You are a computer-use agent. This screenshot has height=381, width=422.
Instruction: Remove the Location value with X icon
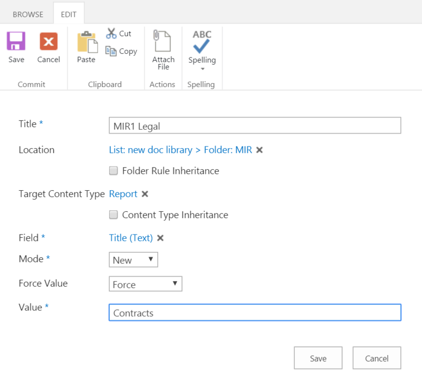click(259, 150)
